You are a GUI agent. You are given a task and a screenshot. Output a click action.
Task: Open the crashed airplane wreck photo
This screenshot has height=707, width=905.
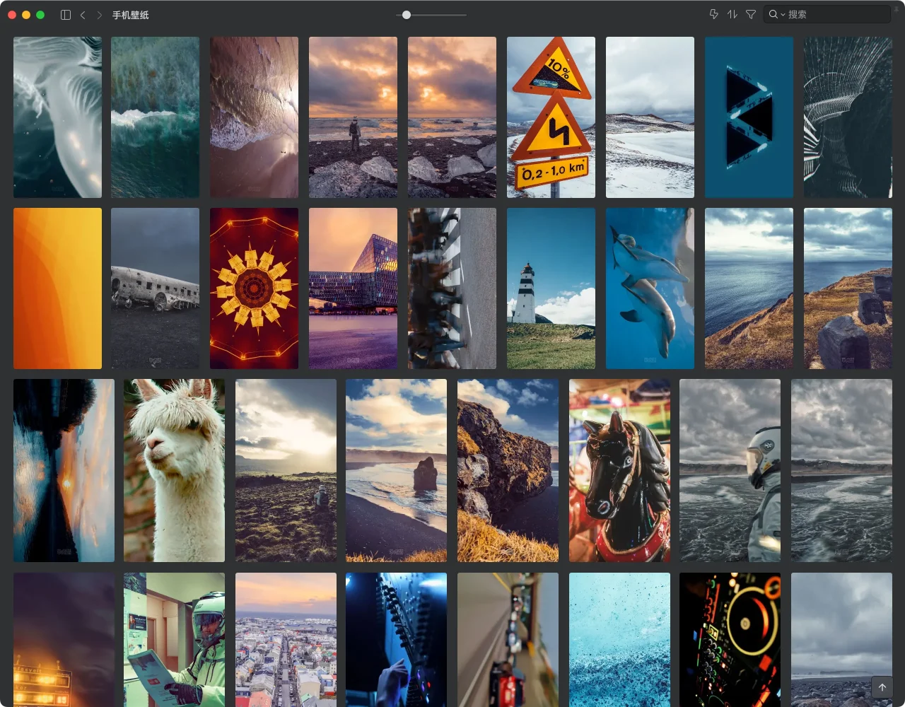click(155, 288)
